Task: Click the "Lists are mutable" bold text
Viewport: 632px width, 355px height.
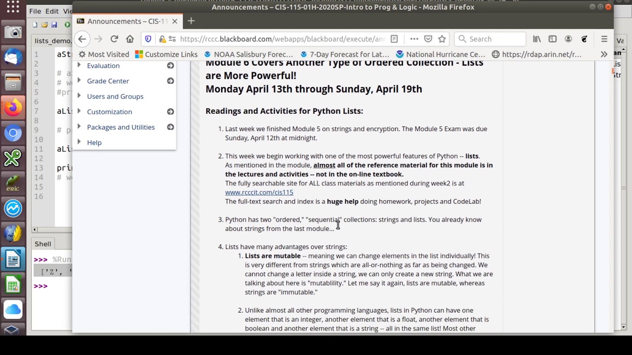Action: 273,256
